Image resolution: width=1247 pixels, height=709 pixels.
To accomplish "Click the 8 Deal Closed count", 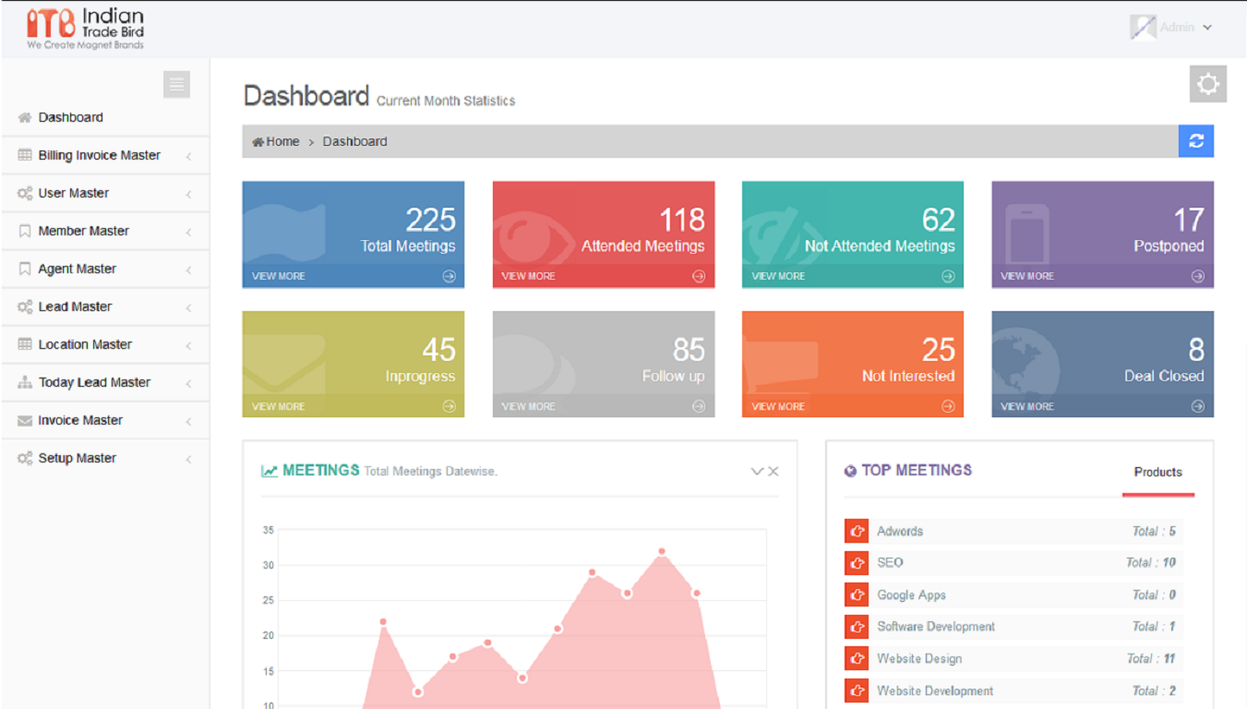I will click(x=1196, y=350).
